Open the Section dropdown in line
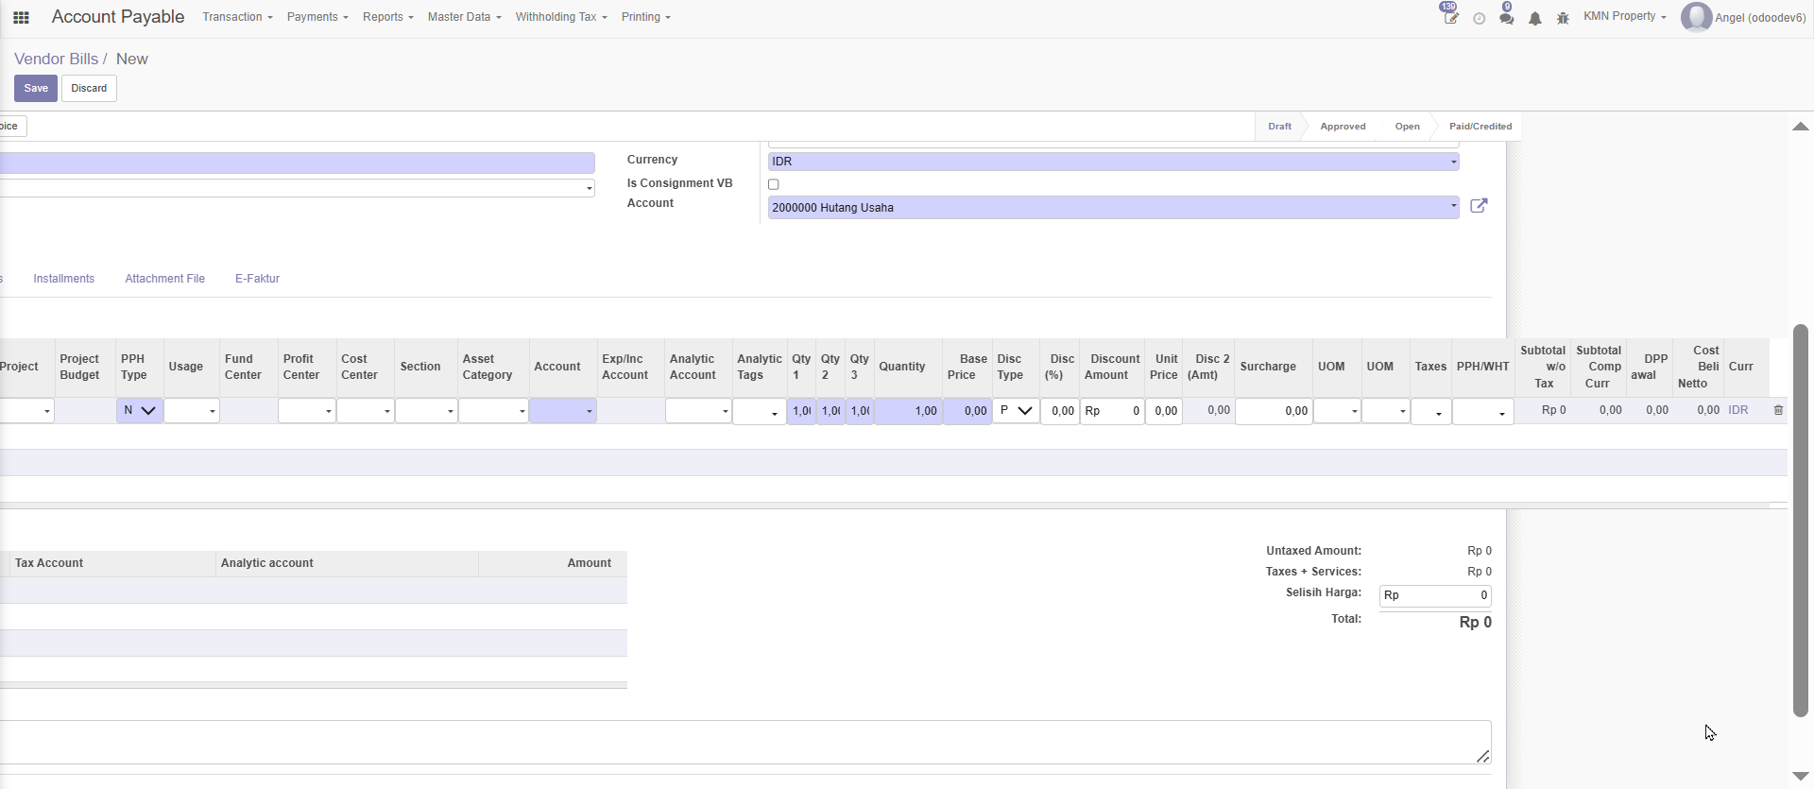 pyautogui.click(x=426, y=411)
